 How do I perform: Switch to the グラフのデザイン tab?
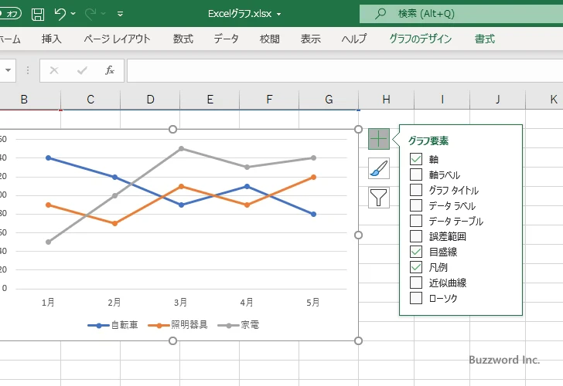pos(421,39)
